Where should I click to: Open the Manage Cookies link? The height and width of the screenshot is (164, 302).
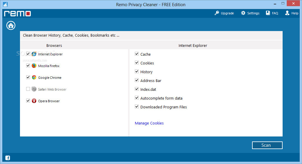(149, 123)
